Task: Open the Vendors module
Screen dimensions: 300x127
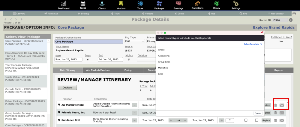Action: click(121, 5)
